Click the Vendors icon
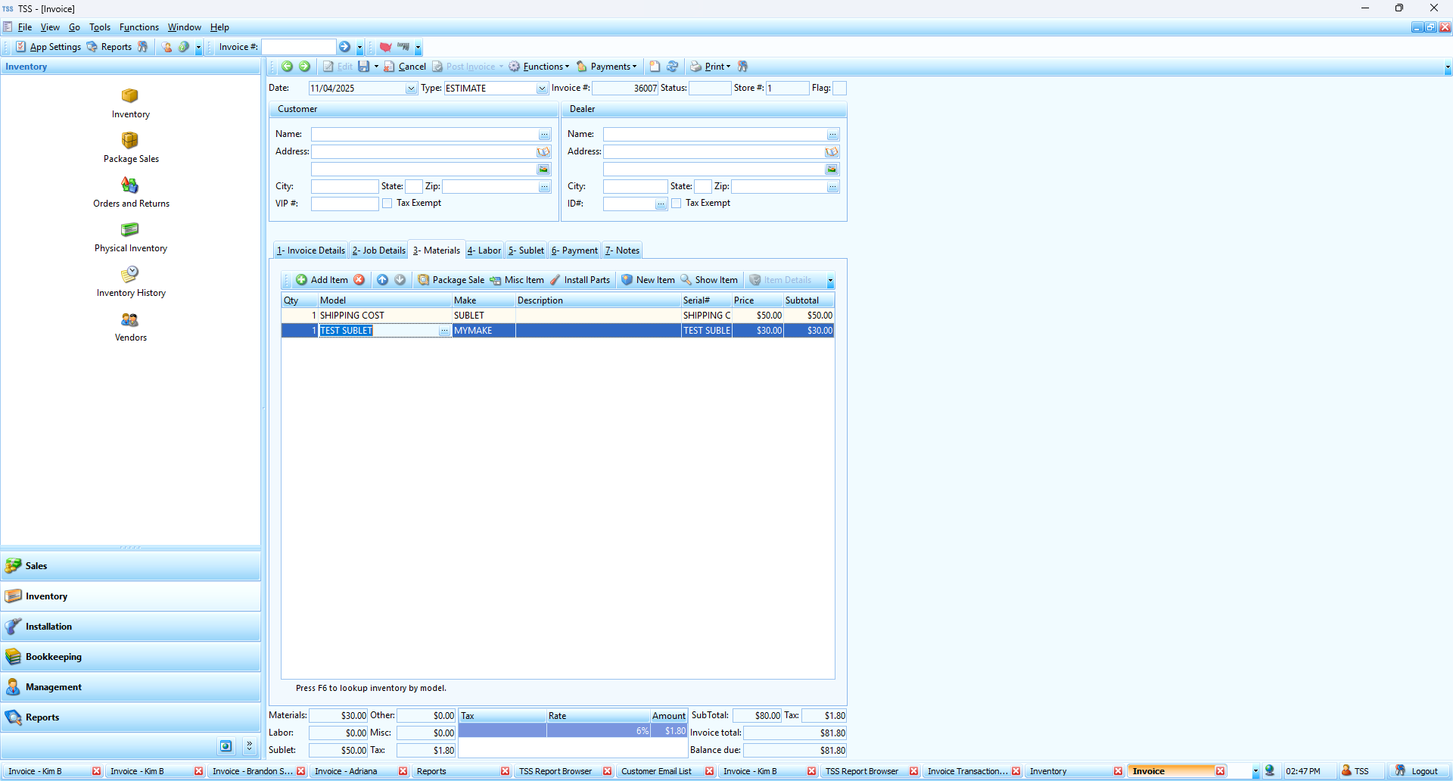 tap(130, 320)
